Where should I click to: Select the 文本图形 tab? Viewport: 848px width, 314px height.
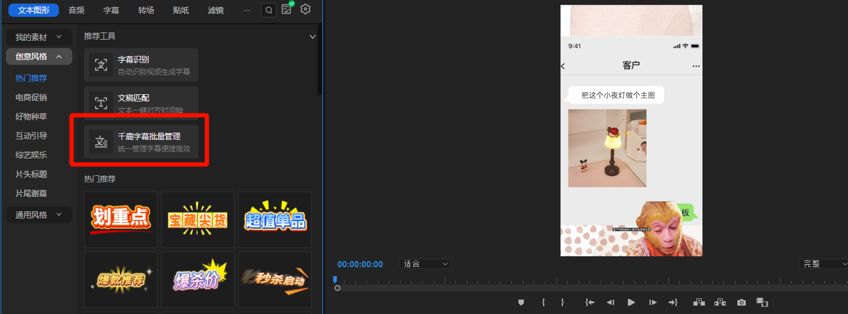34,10
